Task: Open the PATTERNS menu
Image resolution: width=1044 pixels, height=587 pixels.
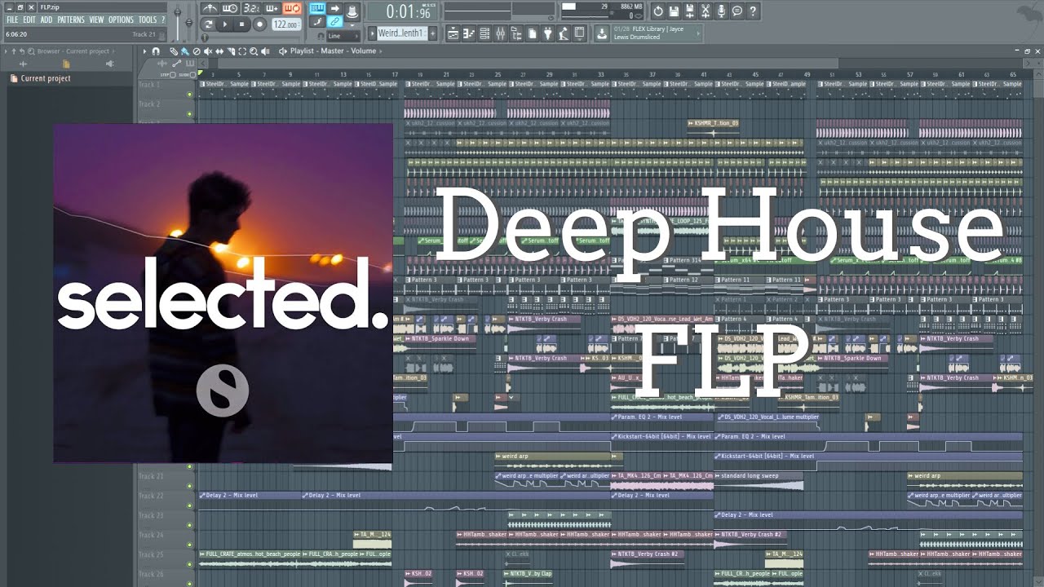Action: point(71,20)
